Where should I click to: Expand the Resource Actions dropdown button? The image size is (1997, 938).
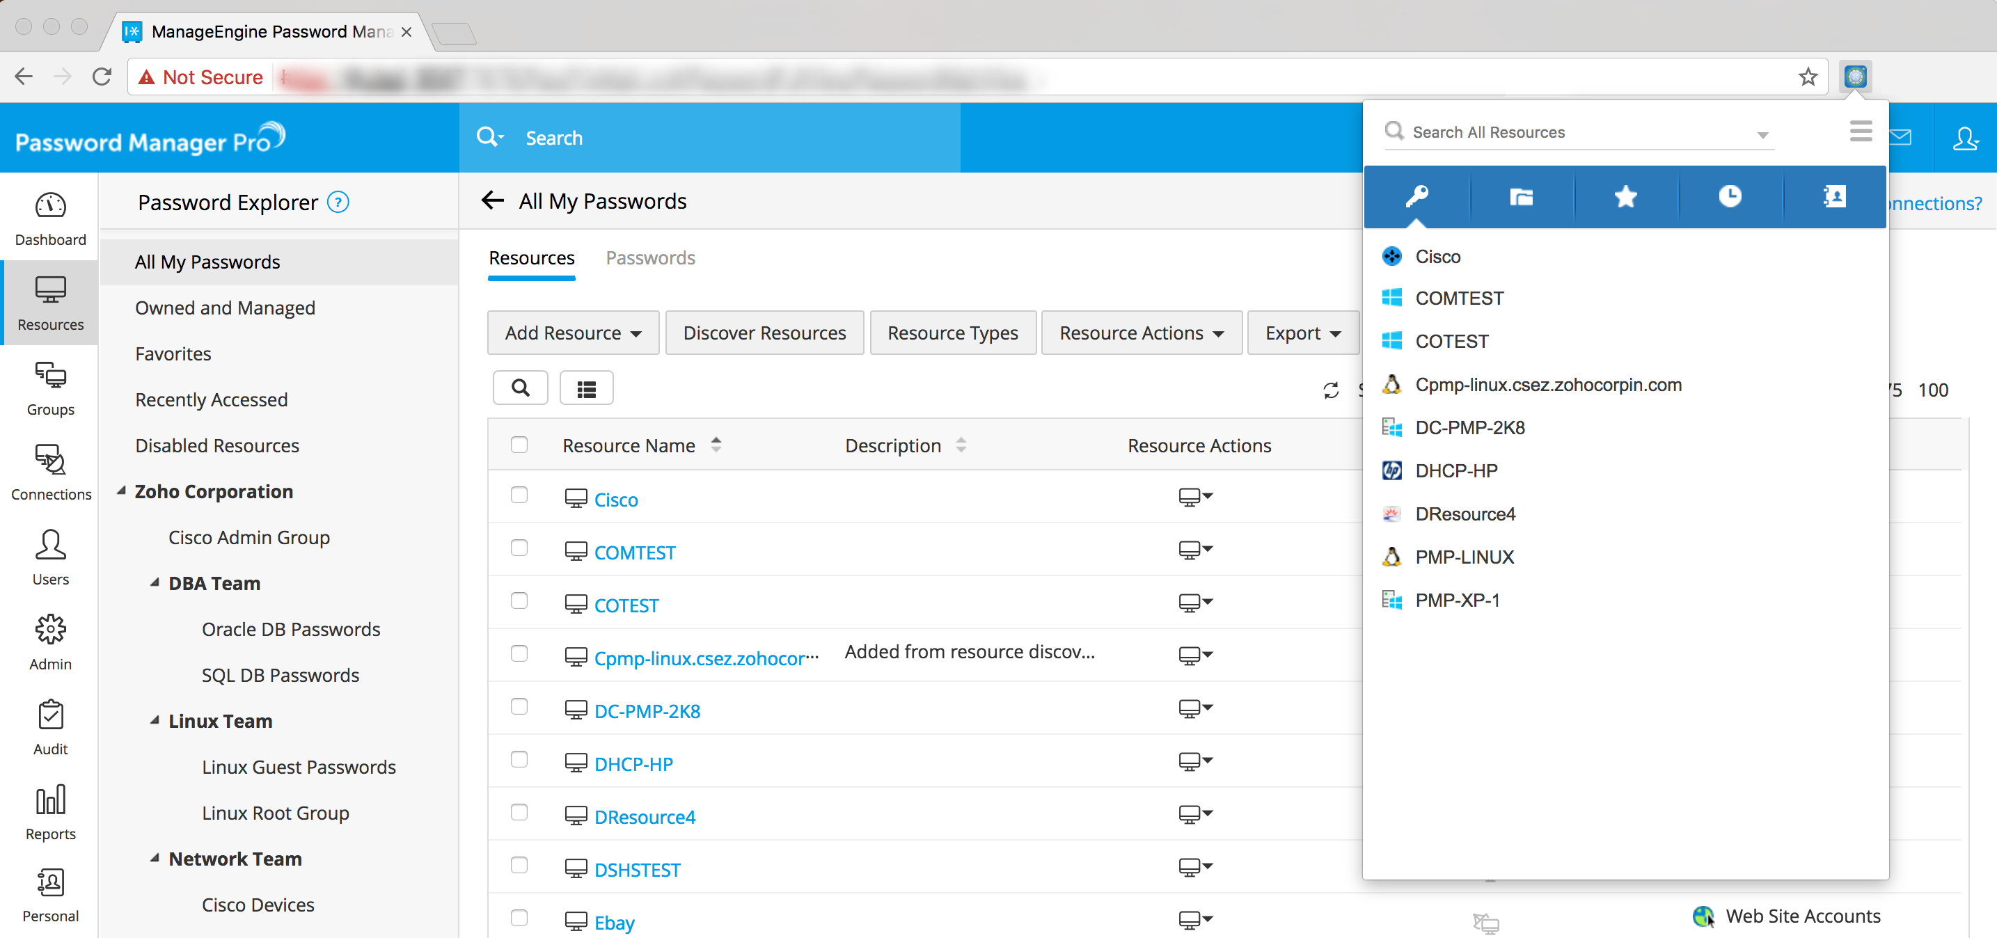pos(1141,333)
